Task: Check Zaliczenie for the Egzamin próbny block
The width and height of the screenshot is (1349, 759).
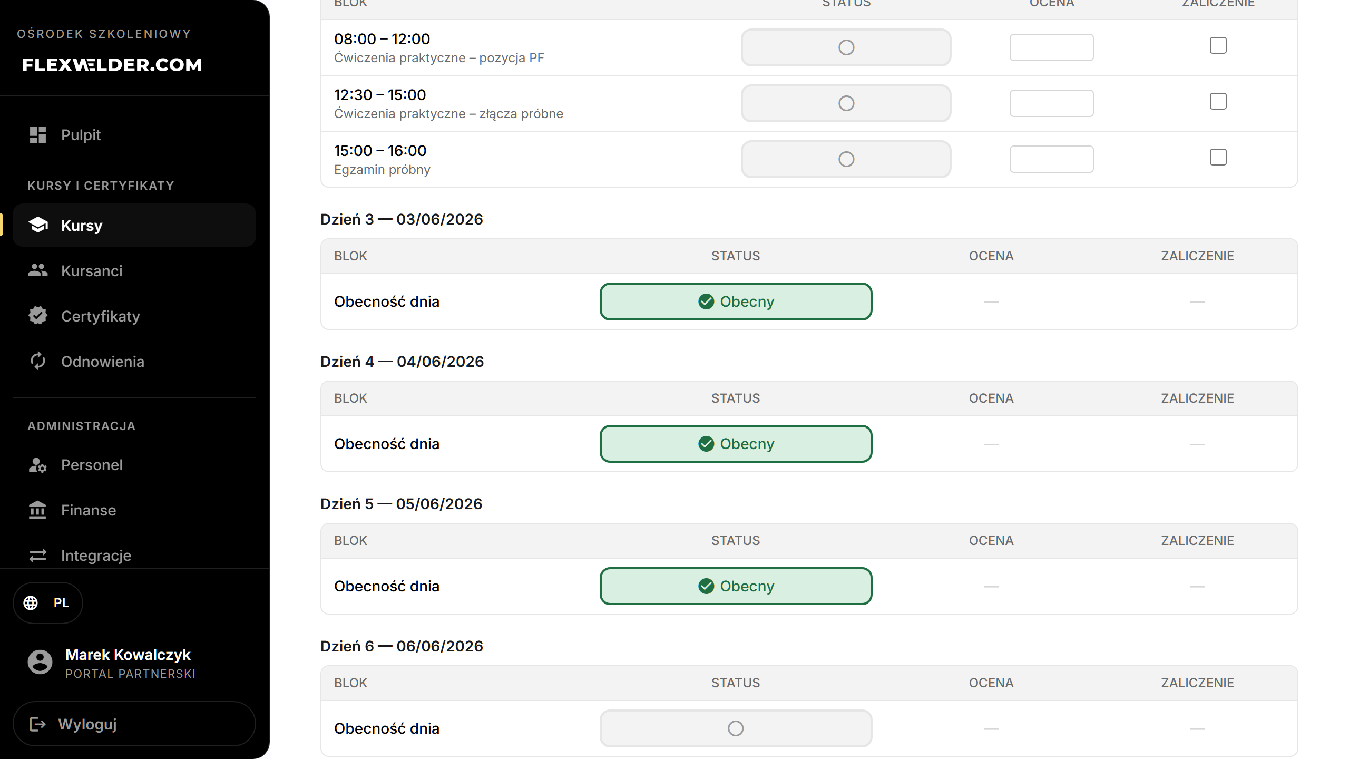Action: click(x=1218, y=157)
